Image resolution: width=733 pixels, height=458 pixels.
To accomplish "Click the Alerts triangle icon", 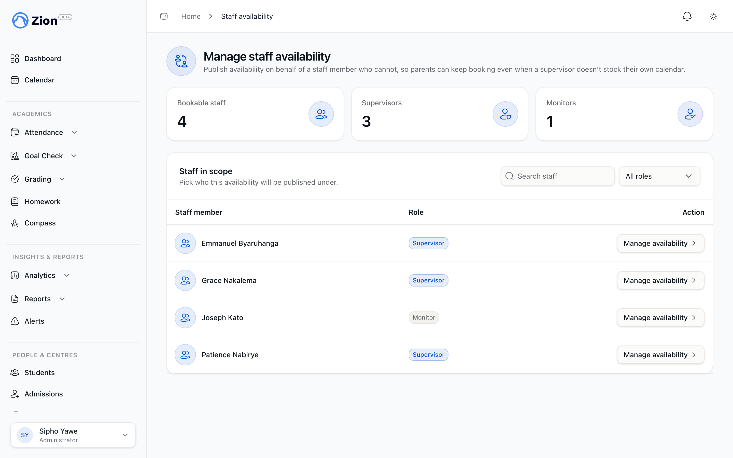I will click(x=15, y=321).
